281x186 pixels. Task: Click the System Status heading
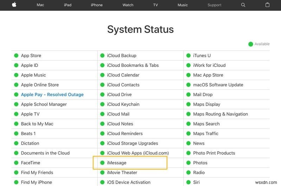pyautogui.click(x=140, y=29)
